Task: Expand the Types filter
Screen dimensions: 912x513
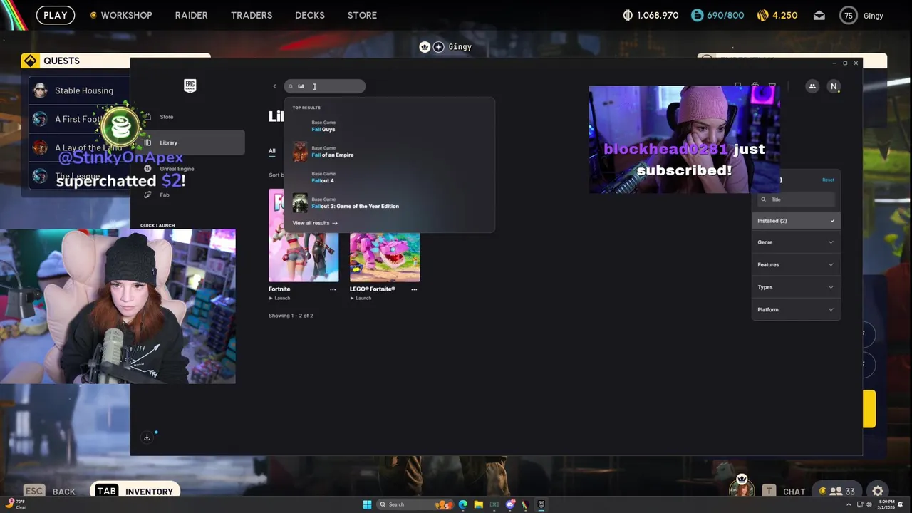Action: coord(796,287)
